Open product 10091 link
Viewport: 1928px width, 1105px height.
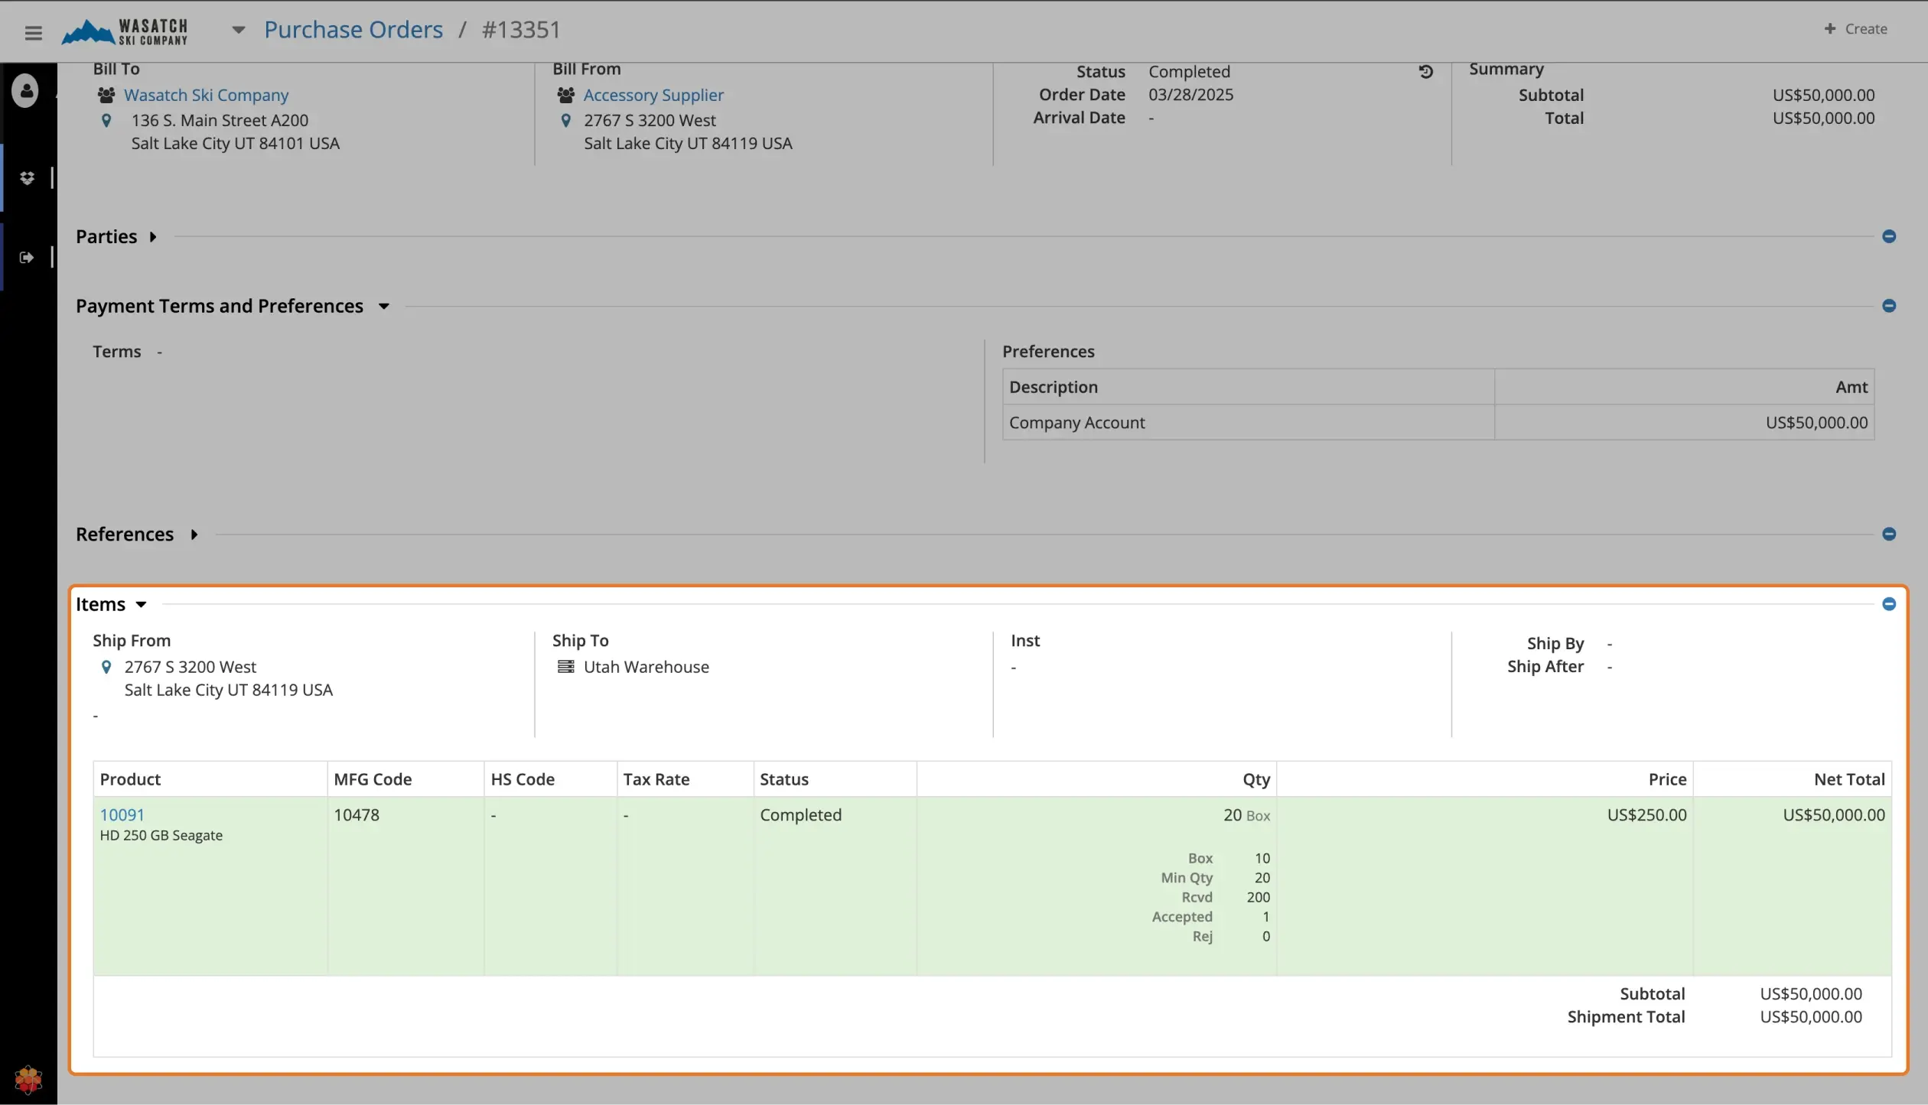[x=122, y=814]
